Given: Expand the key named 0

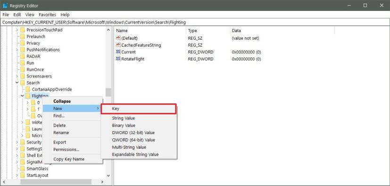Looking at the screenshot, I should tap(27, 102).
